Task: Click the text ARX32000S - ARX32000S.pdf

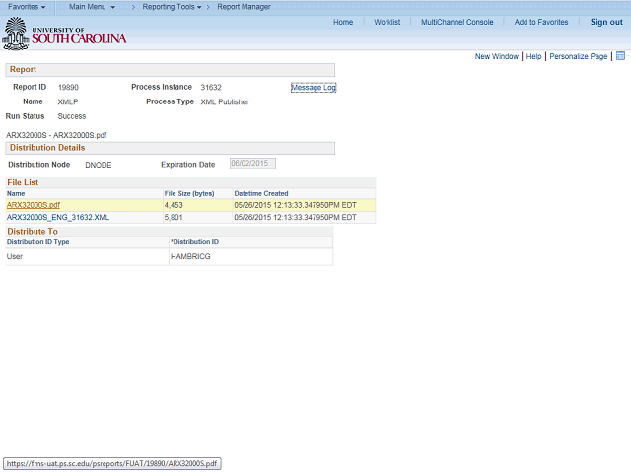Action: (x=56, y=135)
